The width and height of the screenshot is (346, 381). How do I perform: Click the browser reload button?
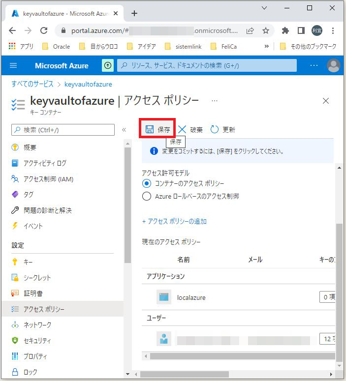pos(44,30)
